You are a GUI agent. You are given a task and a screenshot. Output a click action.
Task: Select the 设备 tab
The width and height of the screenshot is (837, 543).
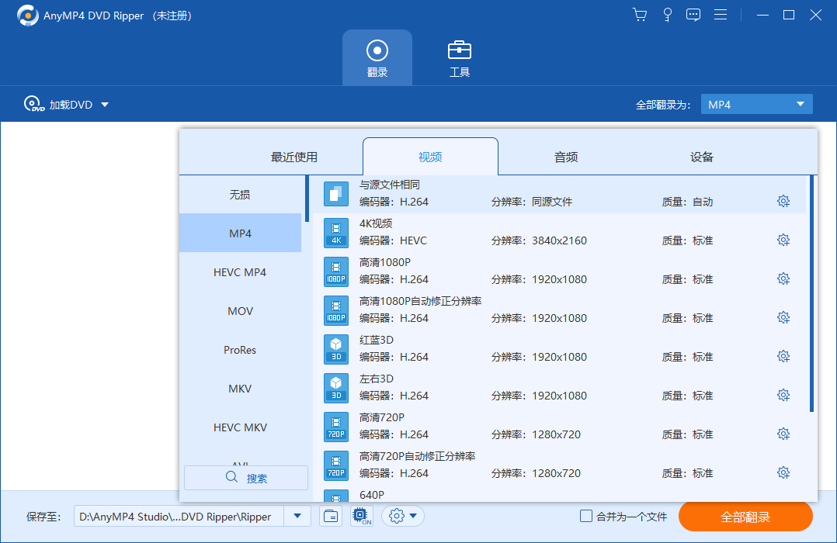(x=701, y=157)
